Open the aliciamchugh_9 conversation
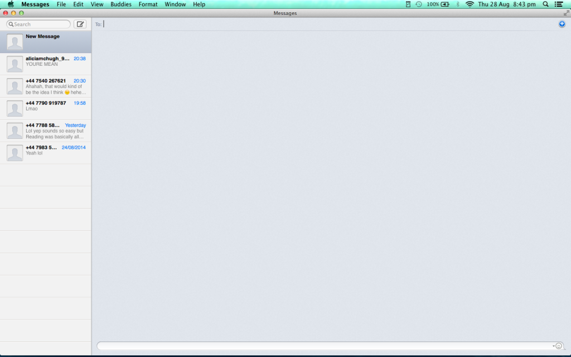The height and width of the screenshot is (357, 571). coord(46,64)
